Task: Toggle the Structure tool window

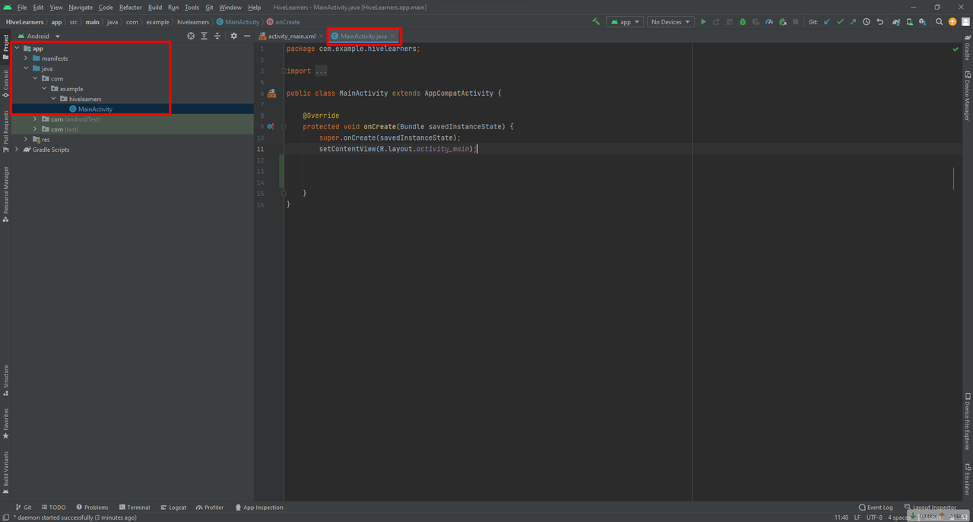Action: (x=5, y=381)
